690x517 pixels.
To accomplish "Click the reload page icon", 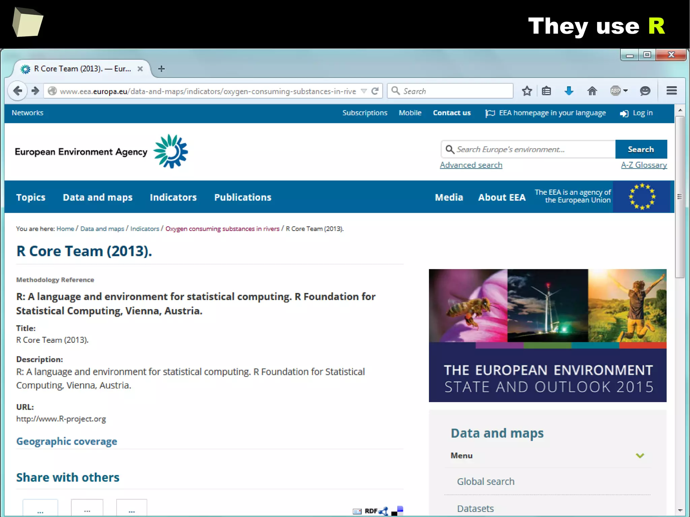I will 375,91.
